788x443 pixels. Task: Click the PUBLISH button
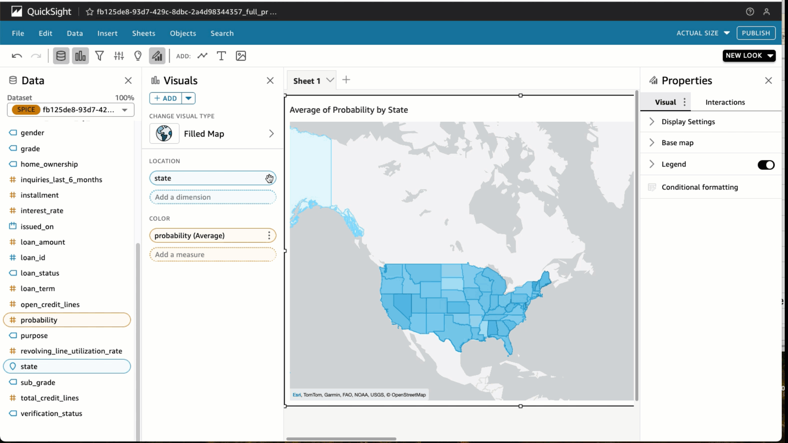[x=756, y=33]
